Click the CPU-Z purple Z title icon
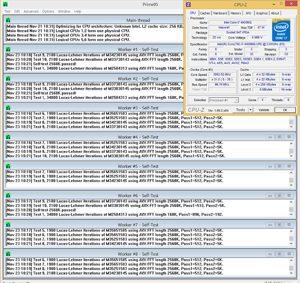The image size is (300, 283). (x=188, y=4)
